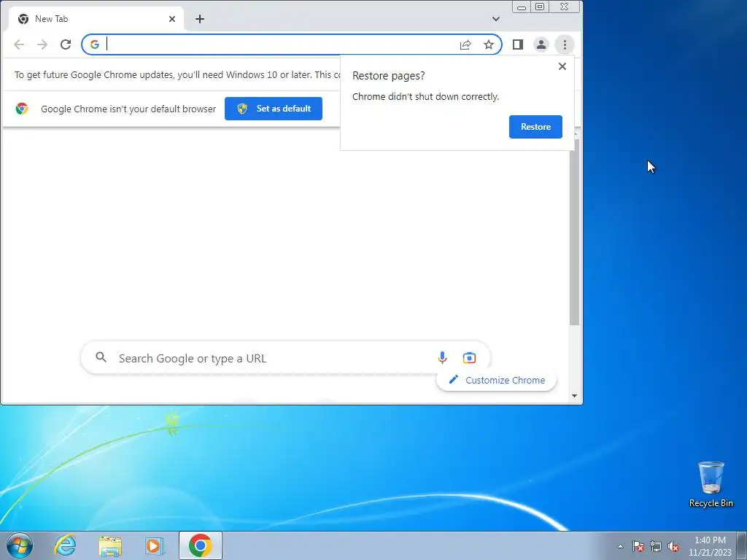
Task: Select the Recycle Bin desktop icon
Action: [x=711, y=484]
